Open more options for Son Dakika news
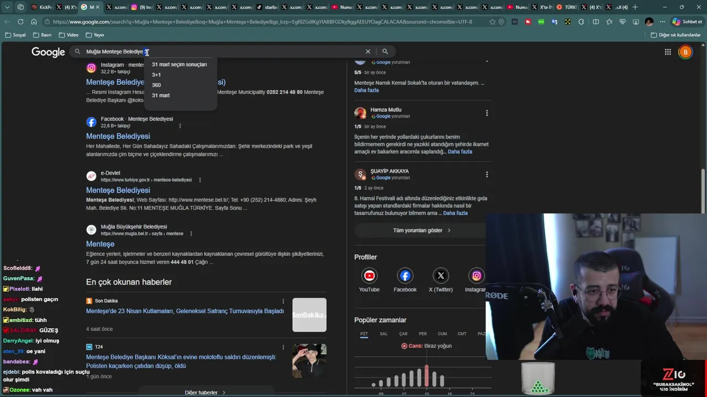This screenshot has width=707, height=397. click(283, 301)
